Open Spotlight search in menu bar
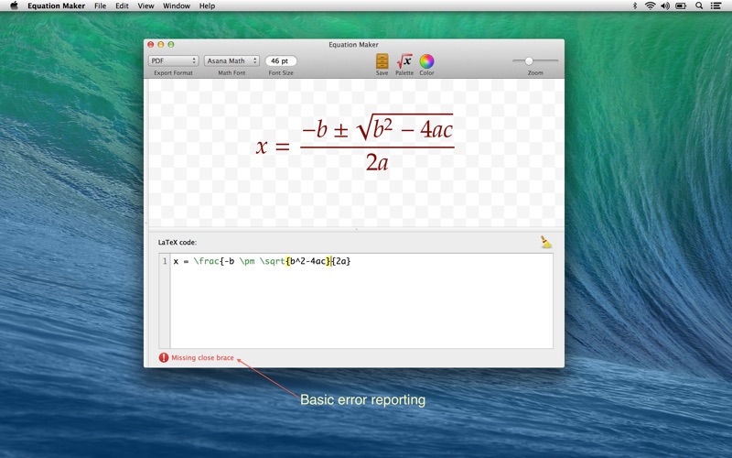This screenshot has height=458, width=732. tap(699, 5)
